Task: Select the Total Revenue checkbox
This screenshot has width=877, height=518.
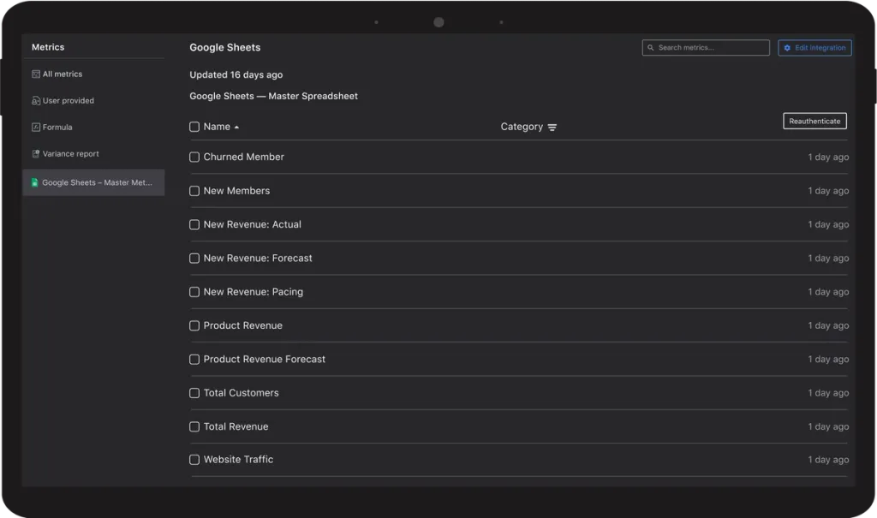Action: pyautogui.click(x=194, y=426)
